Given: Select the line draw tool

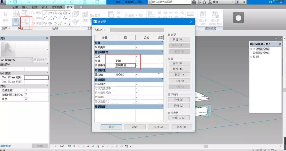Looking at the screenshot, I should pos(45,13).
